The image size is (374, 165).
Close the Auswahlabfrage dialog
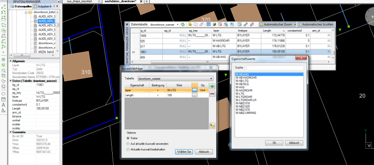click(x=210, y=68)
